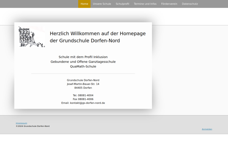
Task: Click the kontakt@gs-dorfen-nord.de email address
Action: click(x=87, y=103)
